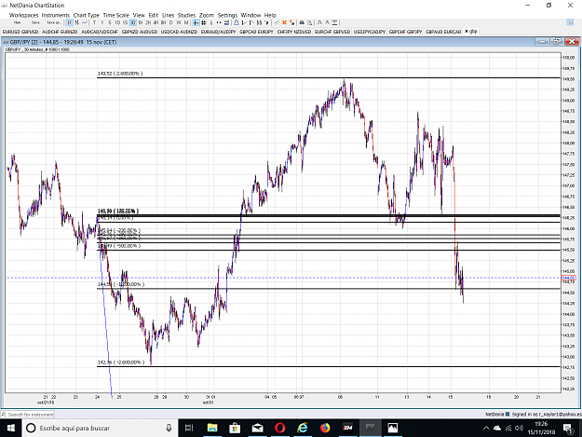
Task: Click the alert bell toolbar icon
Action: click(237, 22)
